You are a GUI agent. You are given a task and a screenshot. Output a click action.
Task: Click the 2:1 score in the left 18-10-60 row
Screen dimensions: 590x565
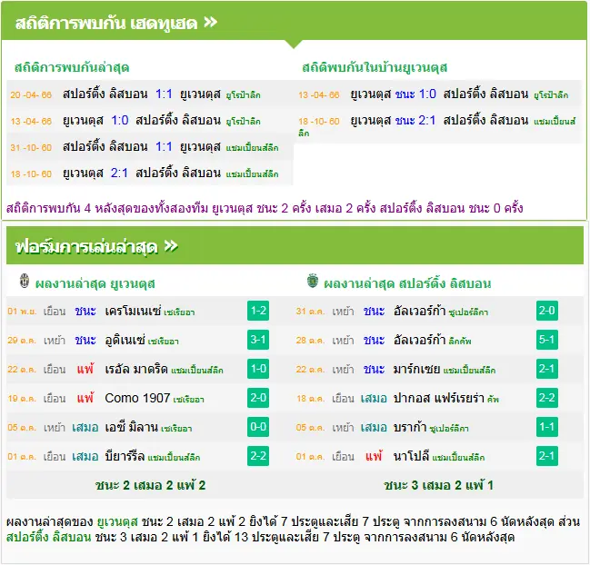pos(119,173)
